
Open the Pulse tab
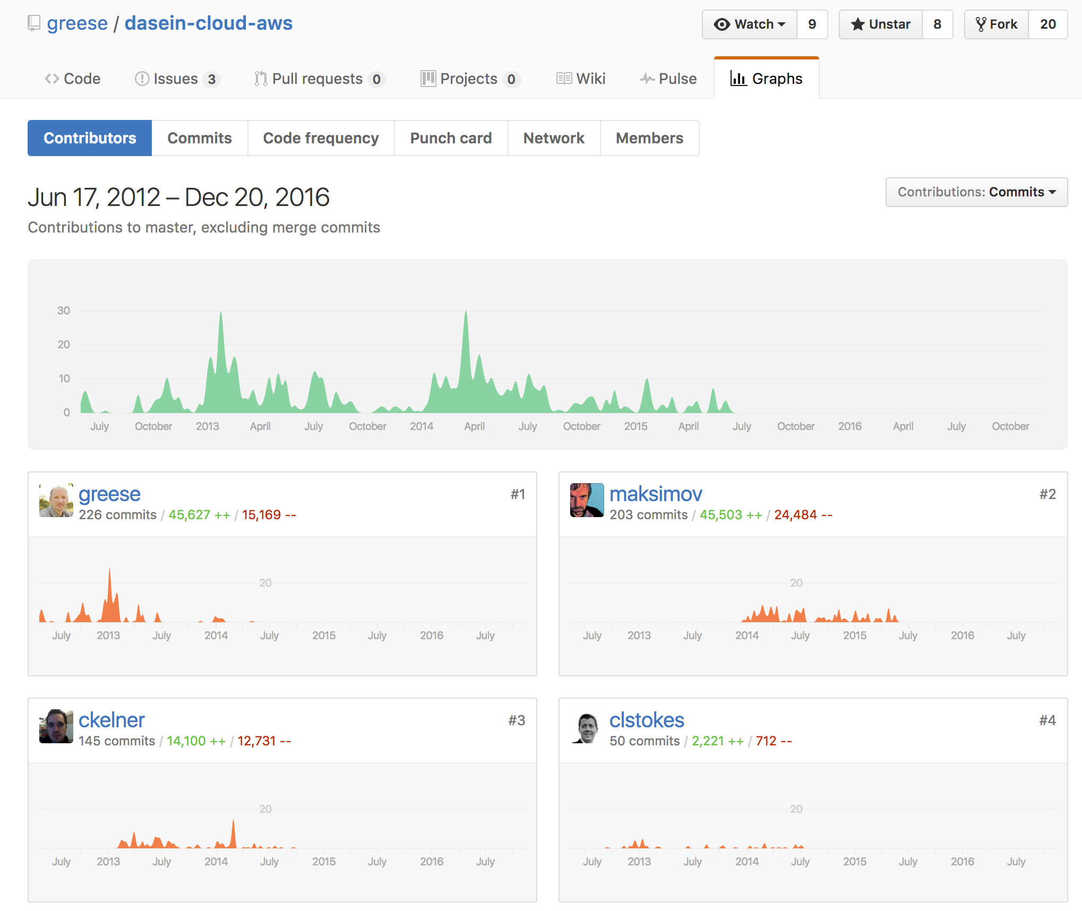(x=668, y=79)
